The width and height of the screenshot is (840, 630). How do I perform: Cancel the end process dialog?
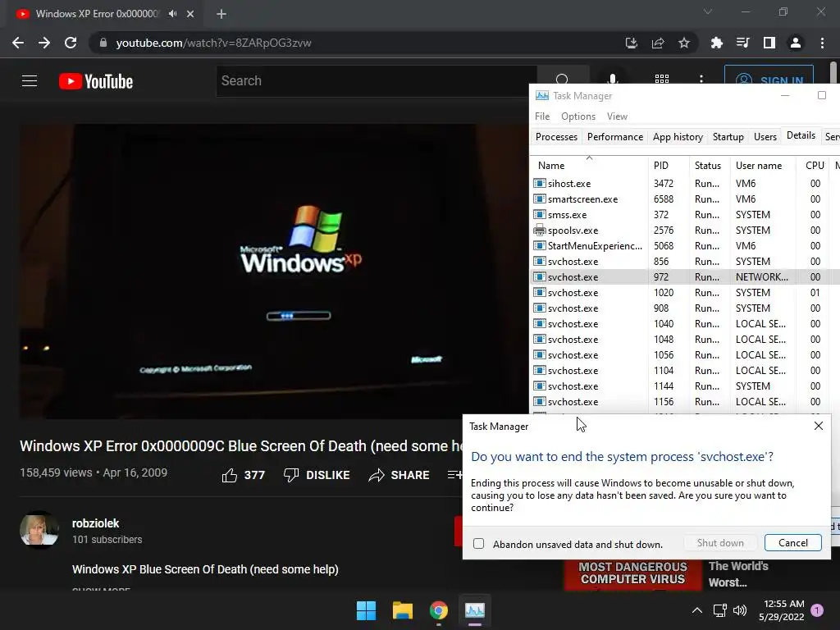tap(793, 543)
